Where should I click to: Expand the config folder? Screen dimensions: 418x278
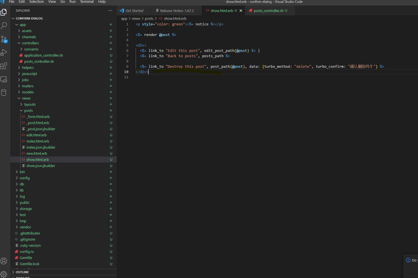click(24, 178)
